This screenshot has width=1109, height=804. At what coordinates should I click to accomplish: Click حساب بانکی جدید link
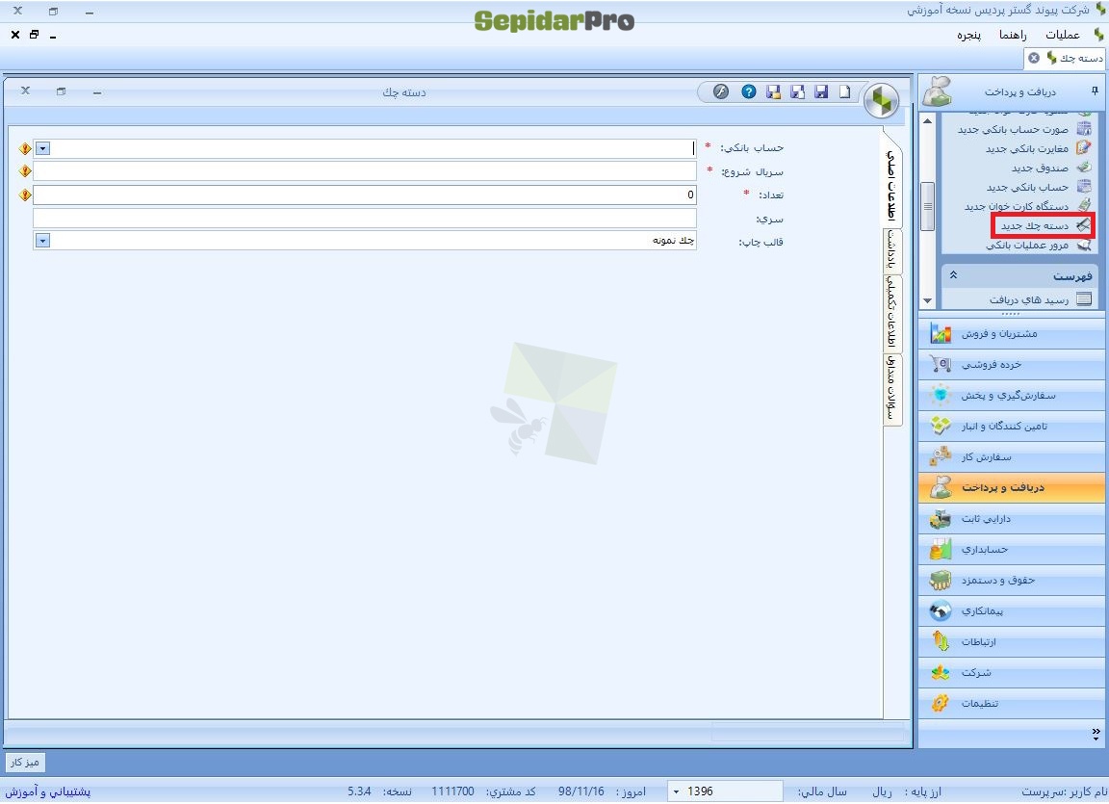(1028, 187)
